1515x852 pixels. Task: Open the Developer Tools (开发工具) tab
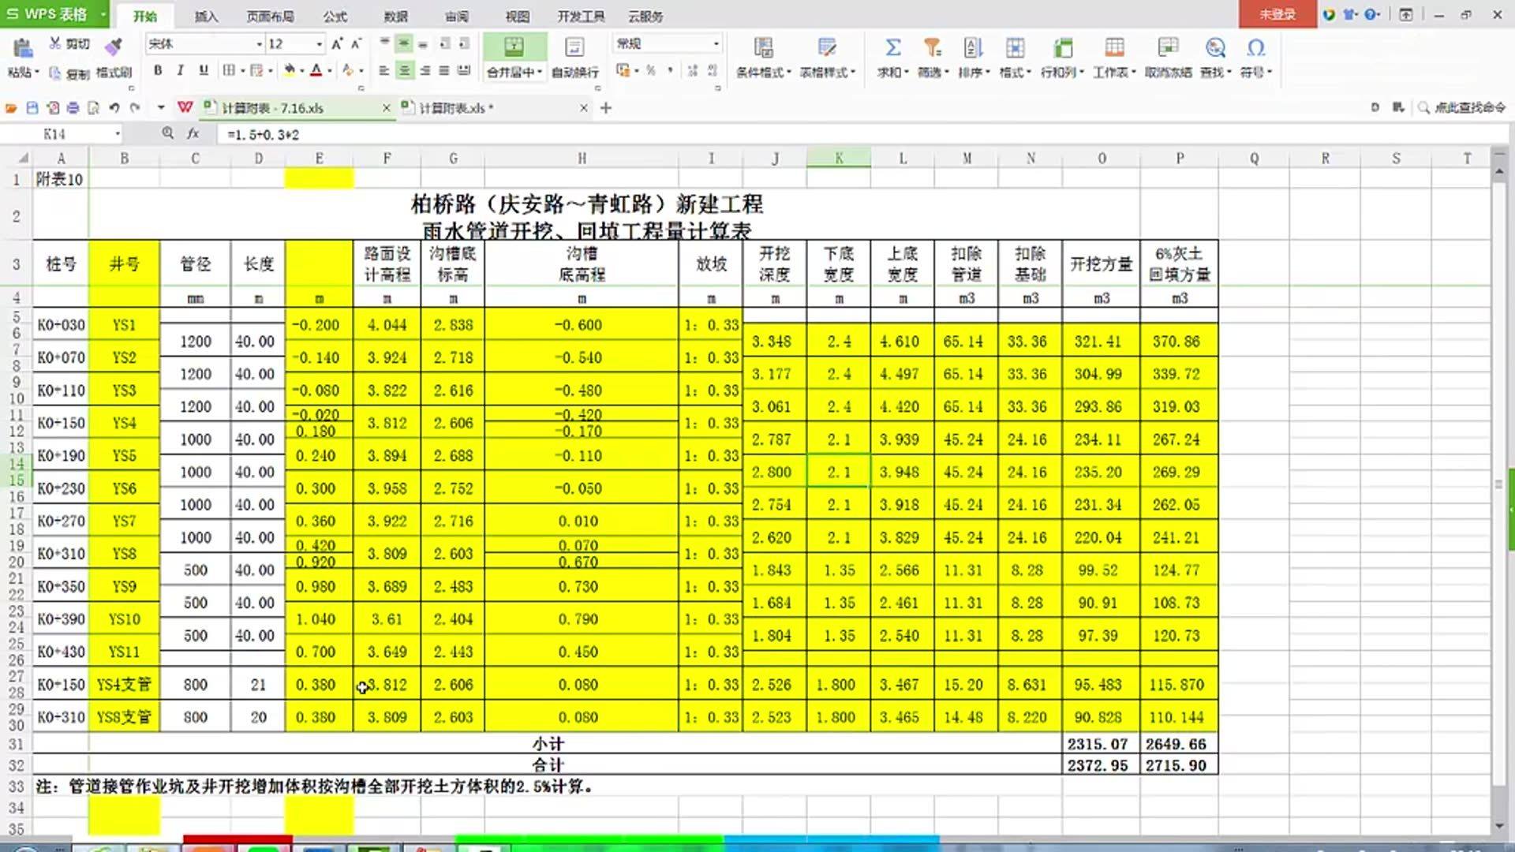point(581,17)
